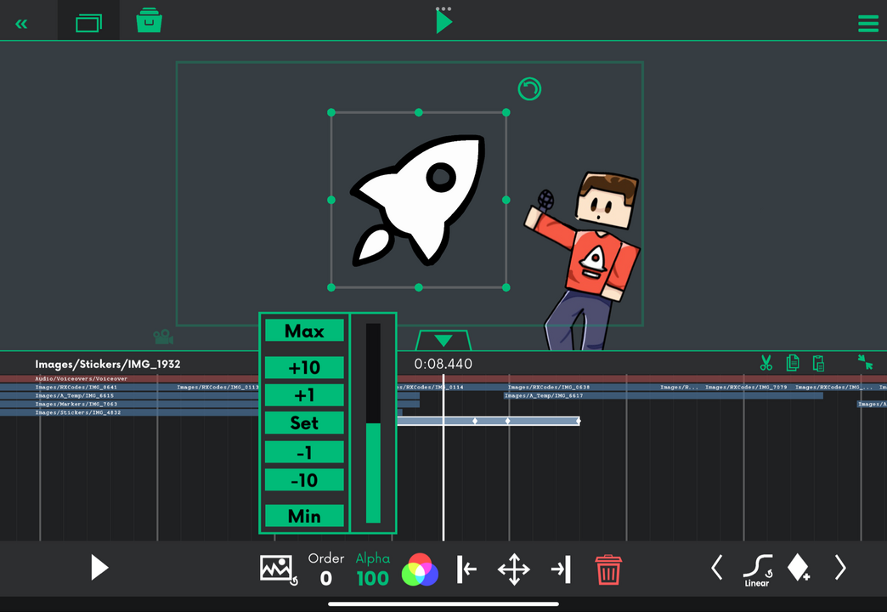
Task: Replace image with the picture swap icon
Action: [x=279, y=569]
